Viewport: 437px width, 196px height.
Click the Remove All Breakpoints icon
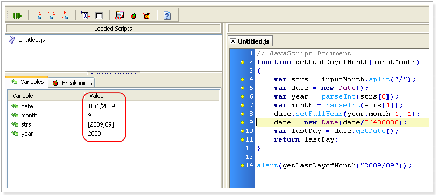click(x=146, y=16)
